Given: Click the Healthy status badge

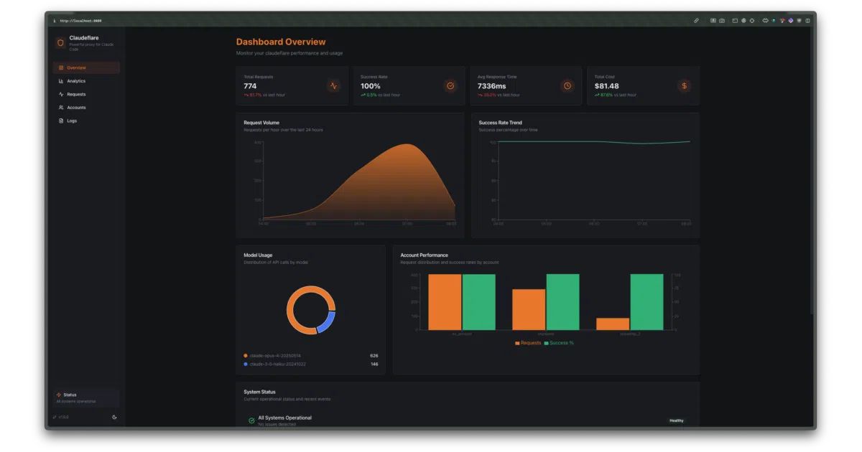Looking at the screenshot, I should coord(677,420).
